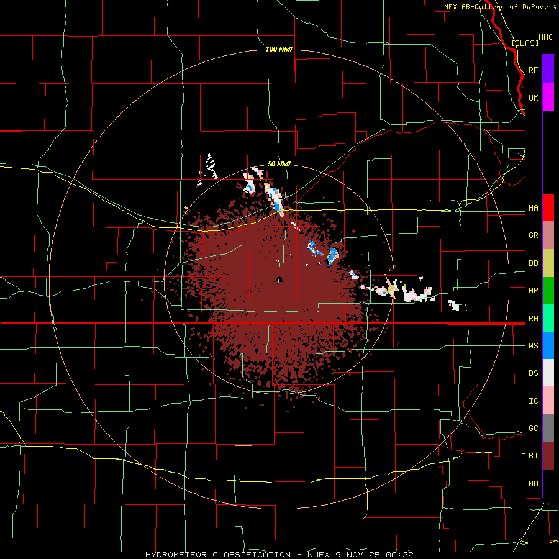Click the "00:22" timestamp
The image size is (559, 559).
point(399,555)
